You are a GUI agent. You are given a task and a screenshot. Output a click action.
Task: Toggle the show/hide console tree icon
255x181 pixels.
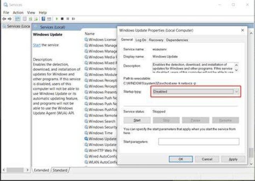(18, 19)
